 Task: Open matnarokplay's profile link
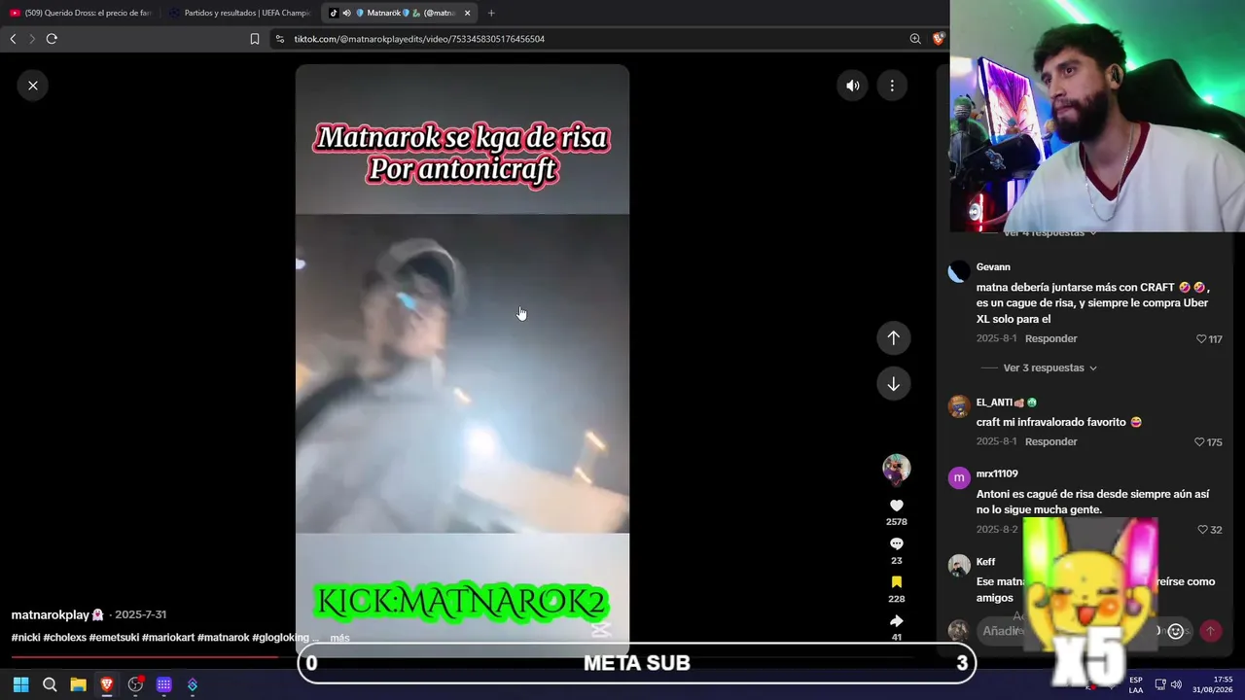[x=57, y=615]
